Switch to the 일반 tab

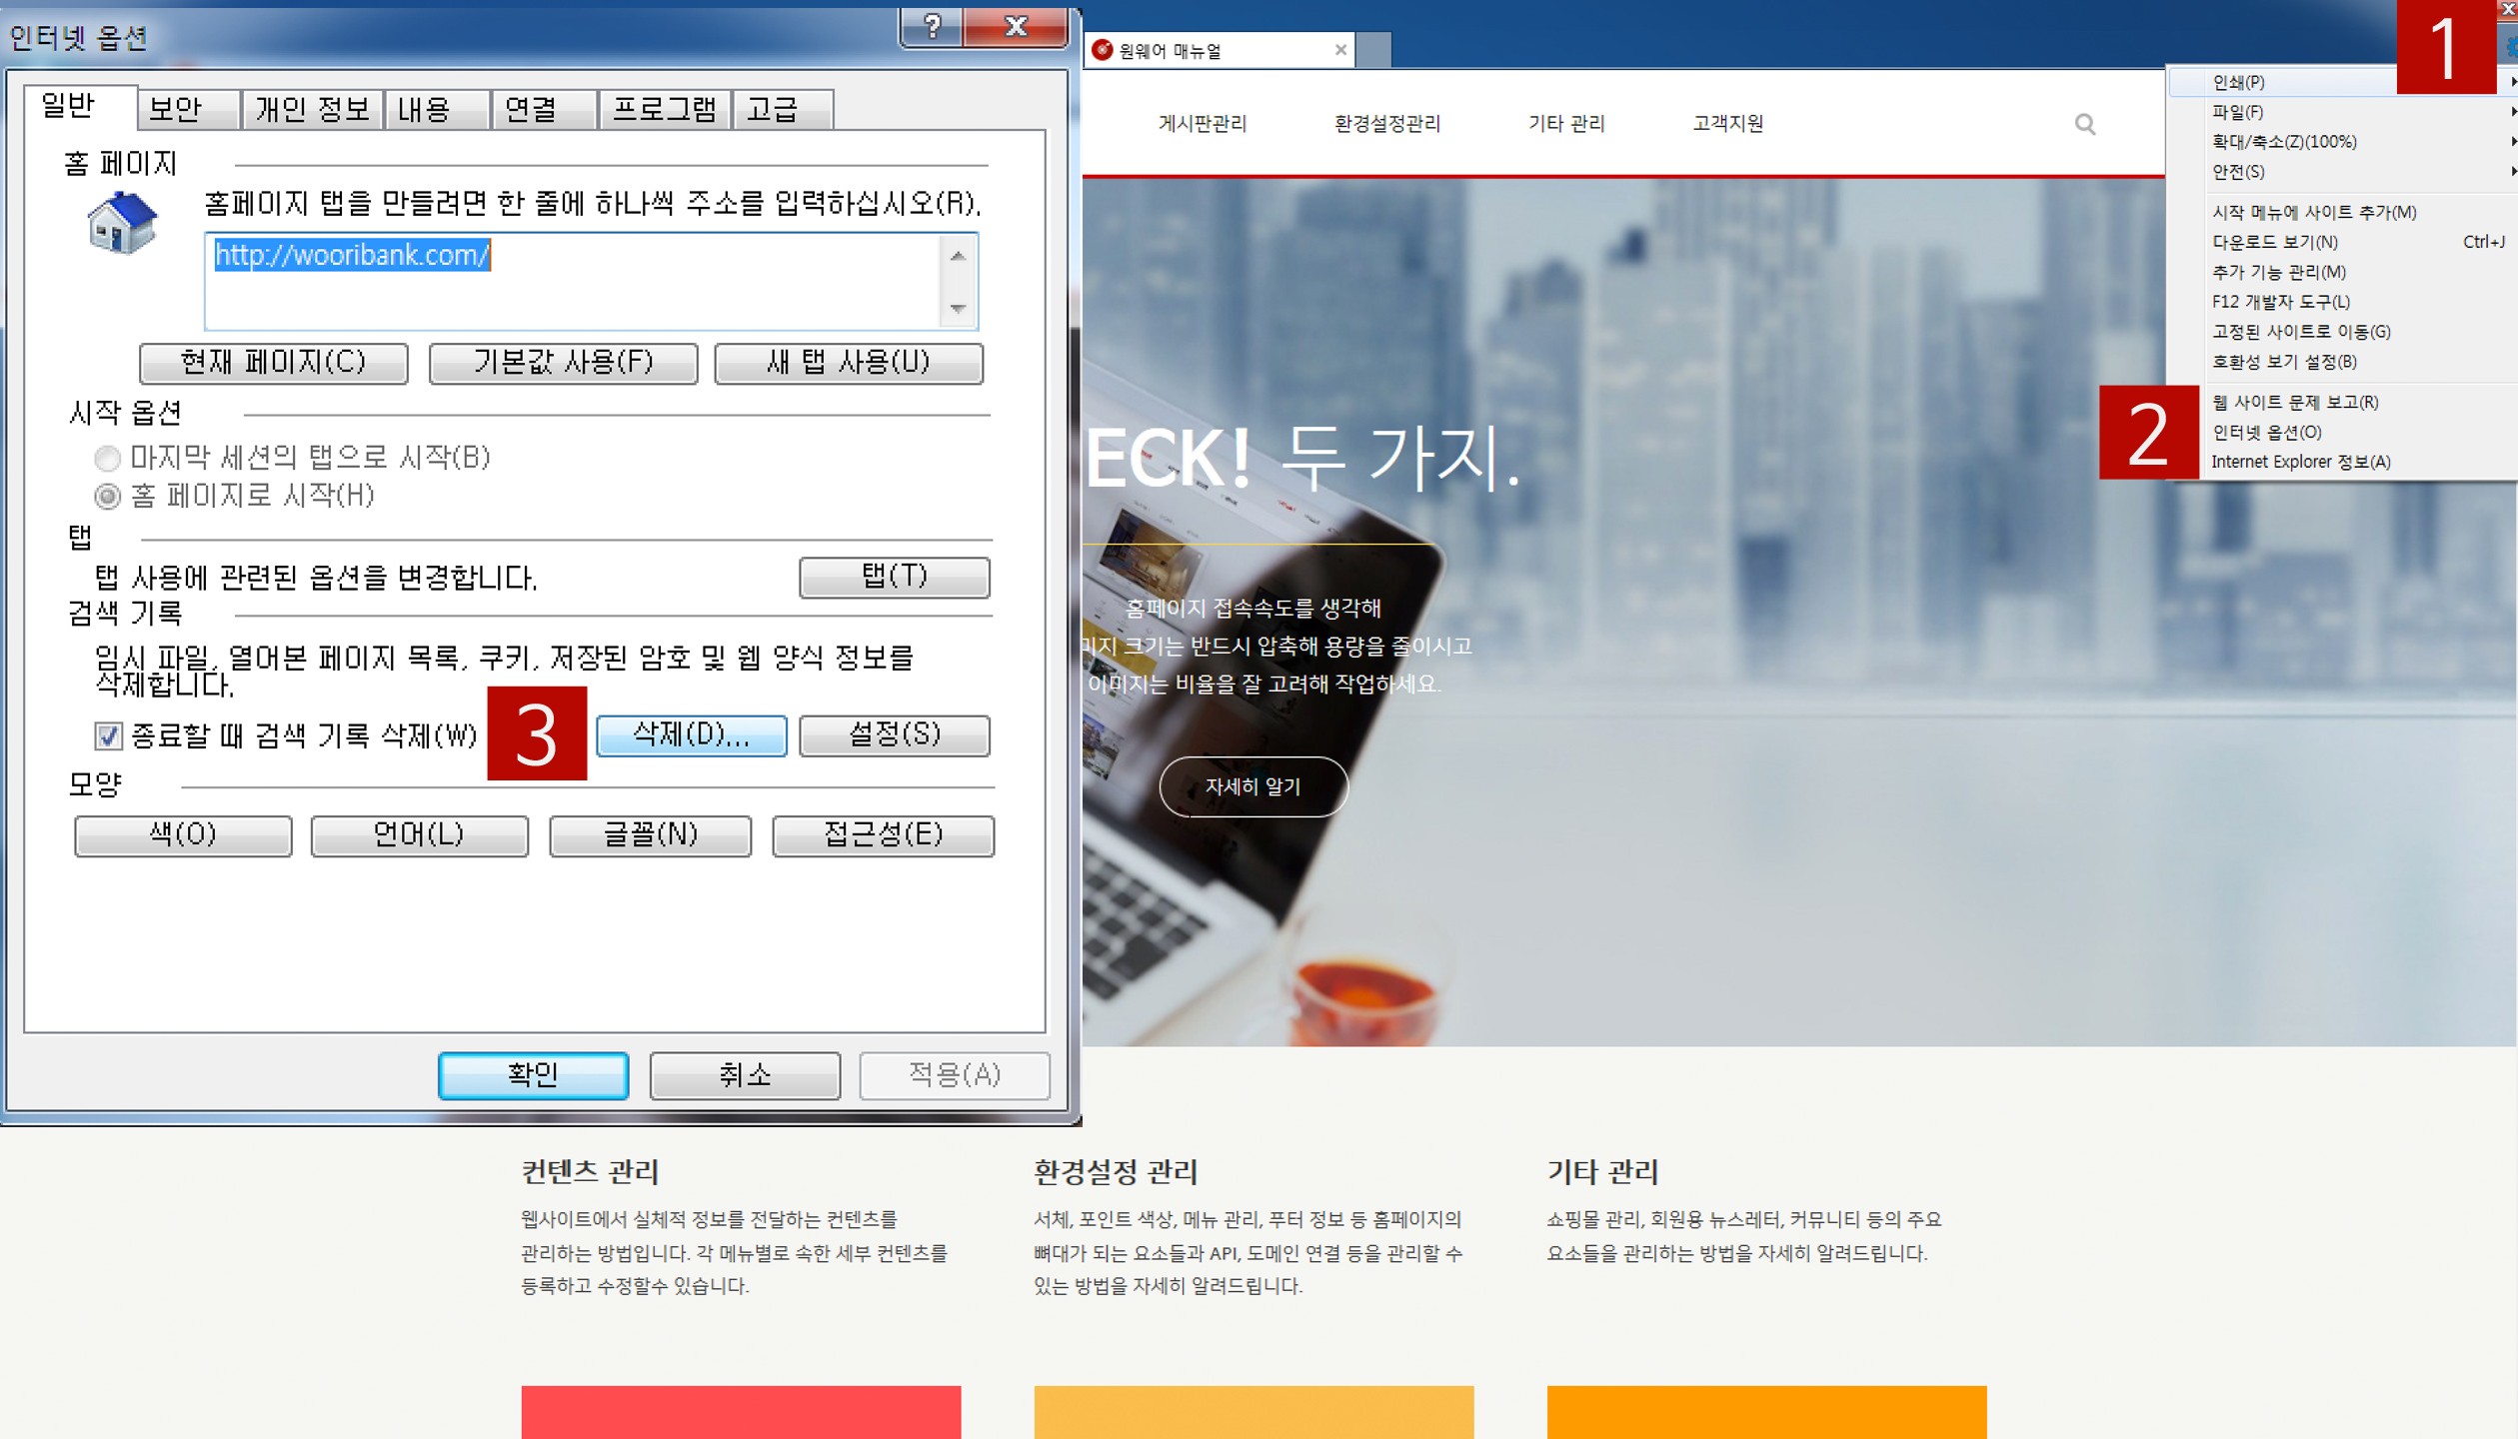tap(80, 106)
